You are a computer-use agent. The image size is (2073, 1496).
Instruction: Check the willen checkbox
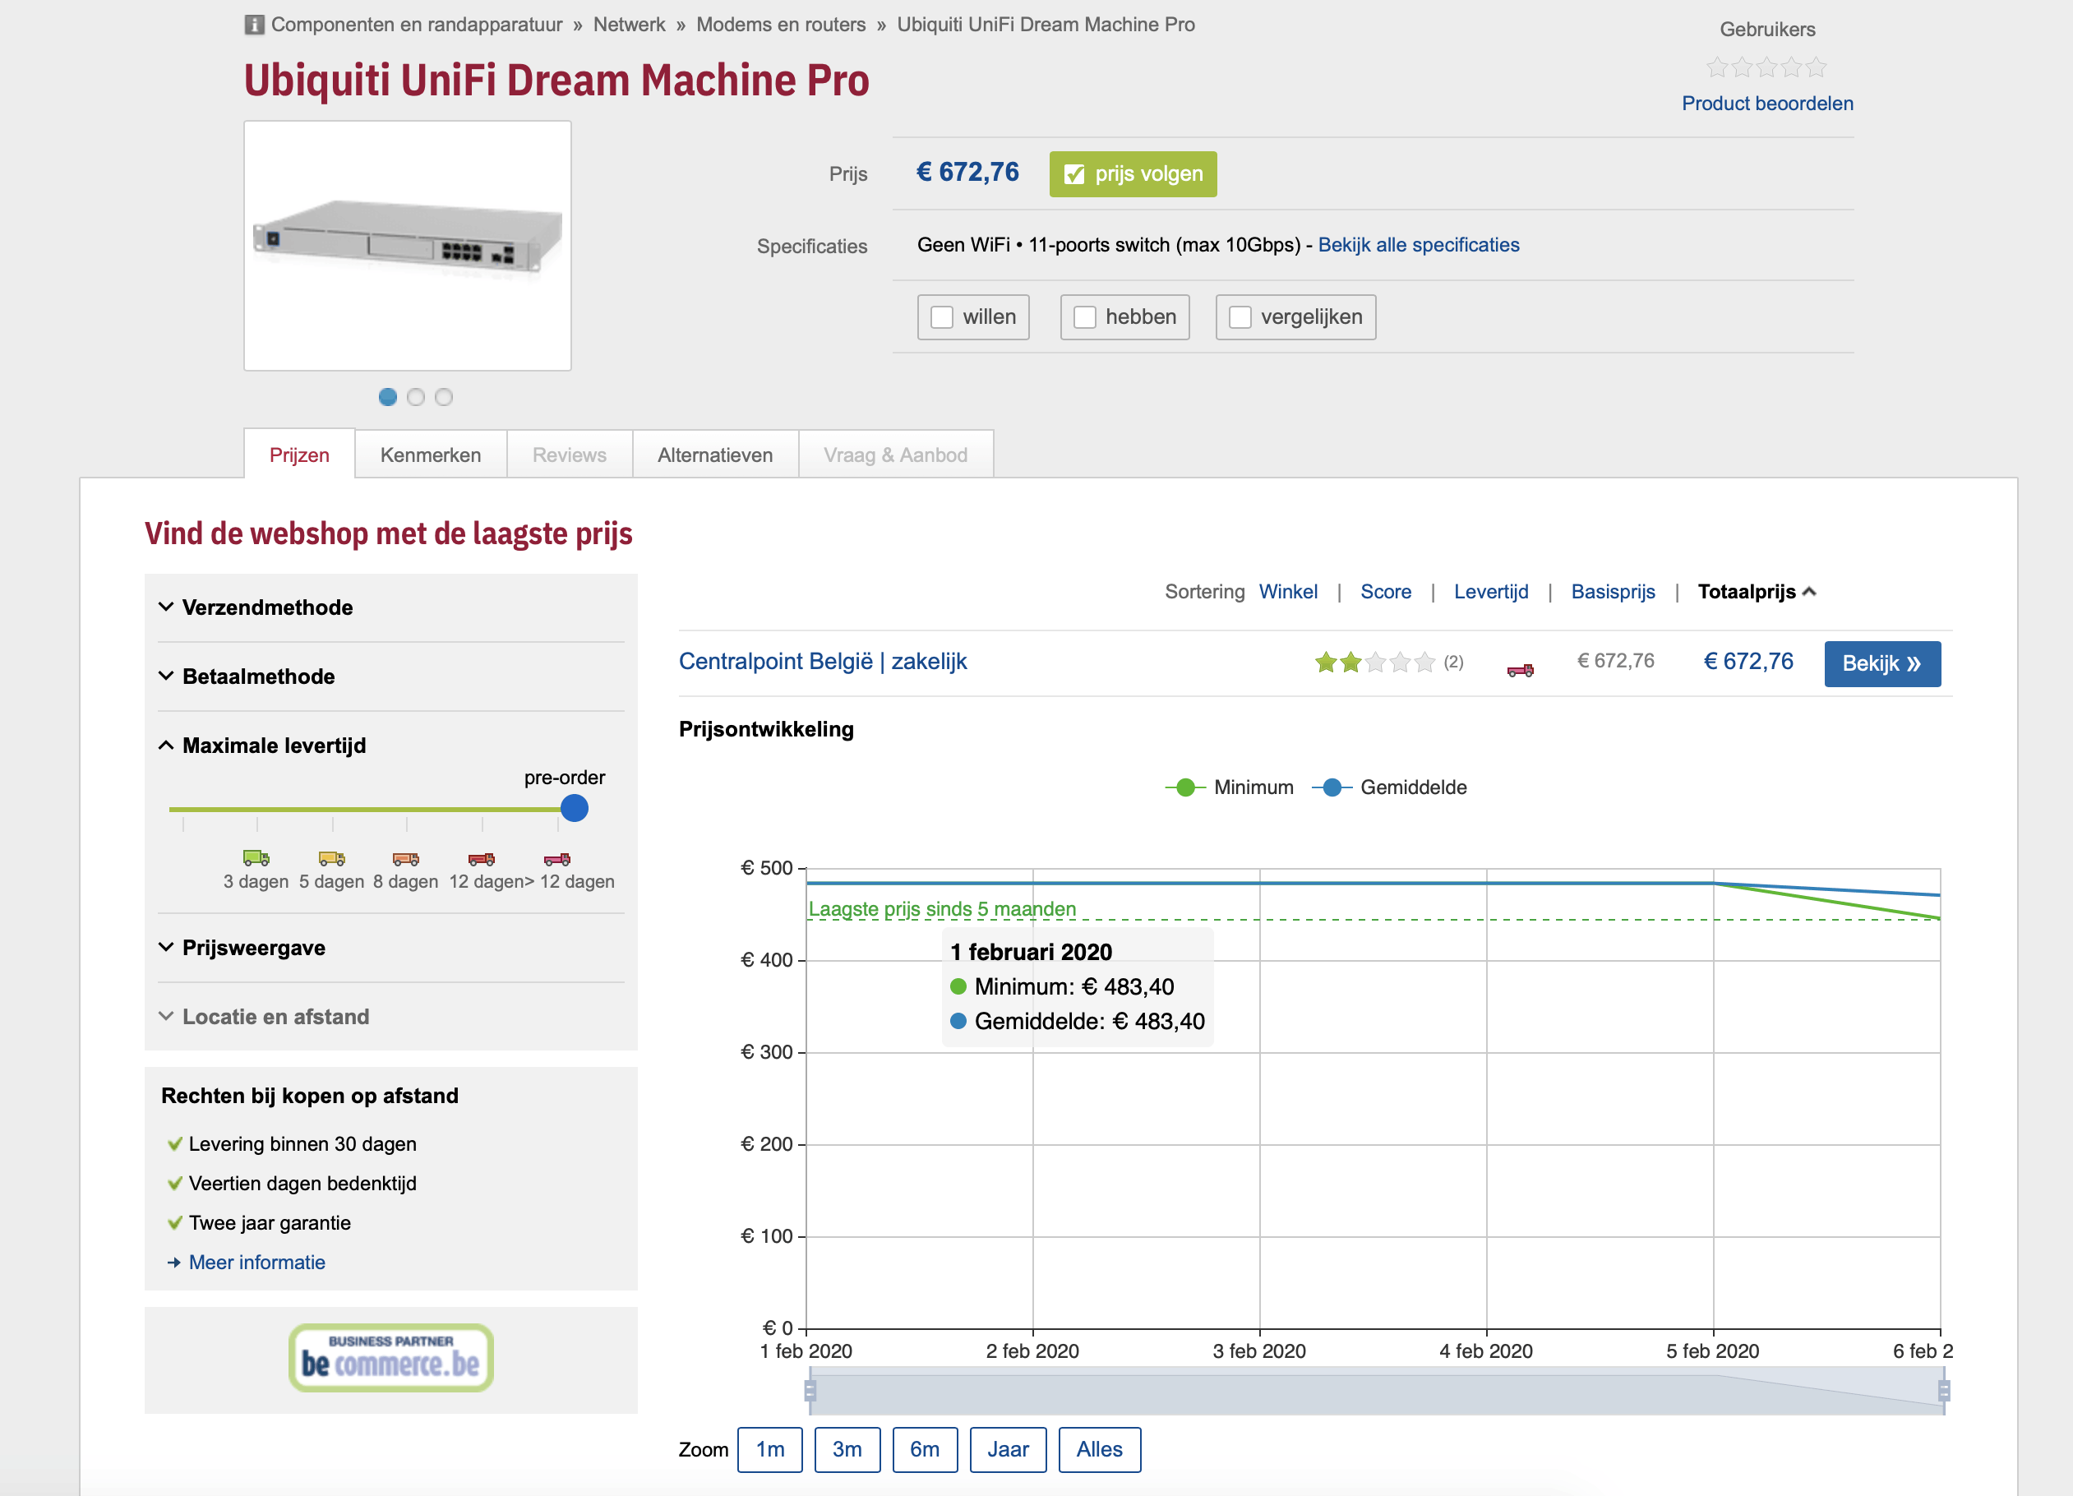941,317
